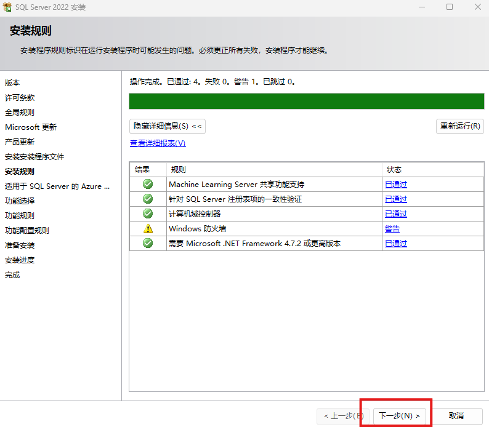489x427 pixels.
Task: Click the 状态 column header
Action: click(394, 170)
